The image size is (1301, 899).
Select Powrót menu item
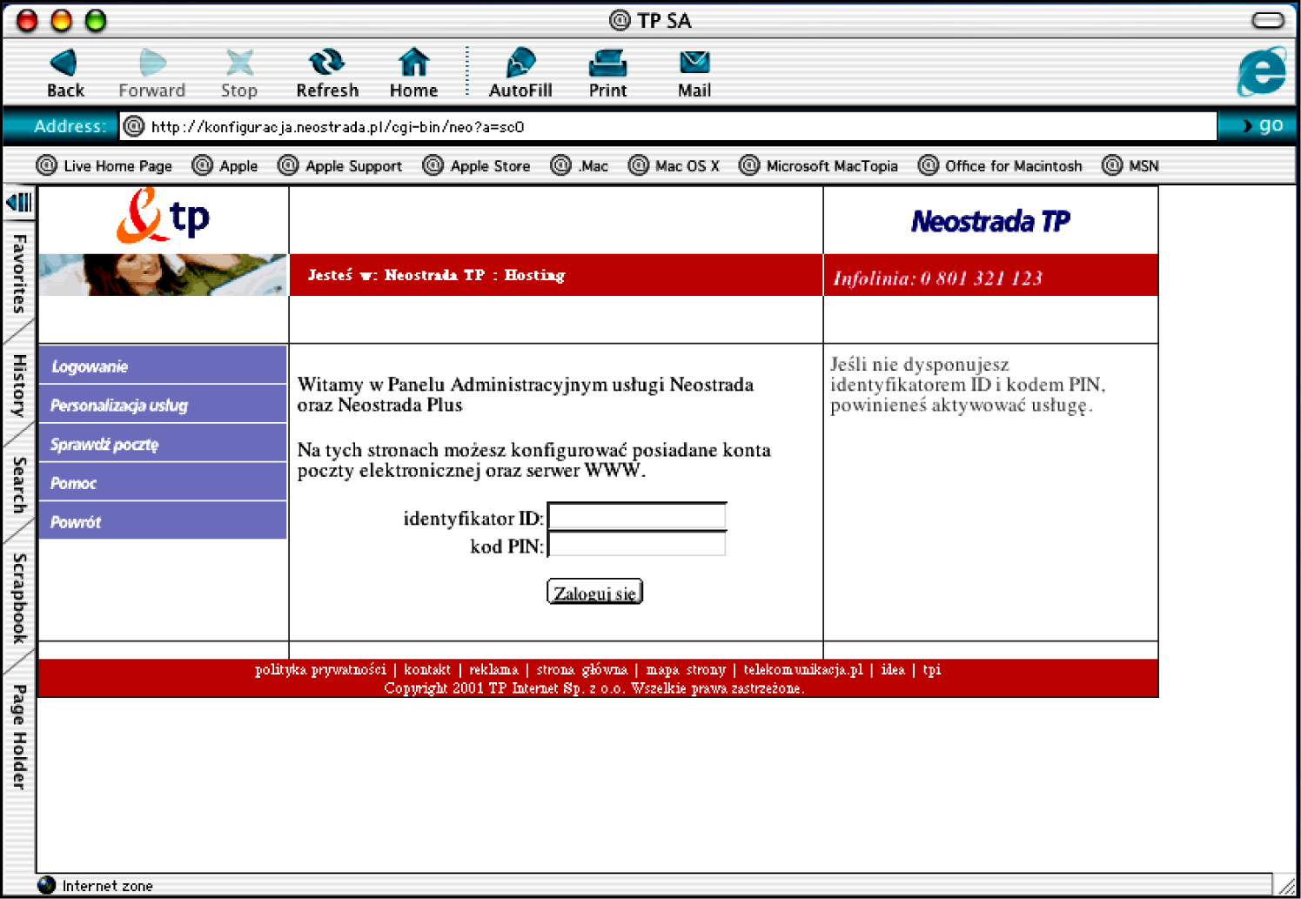(x=163, y=521)
